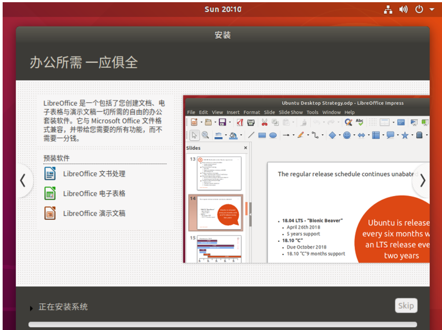Open the Help menu
This screenshot has width=442, height=330.
pyautogui.click(x=350, y=112)
